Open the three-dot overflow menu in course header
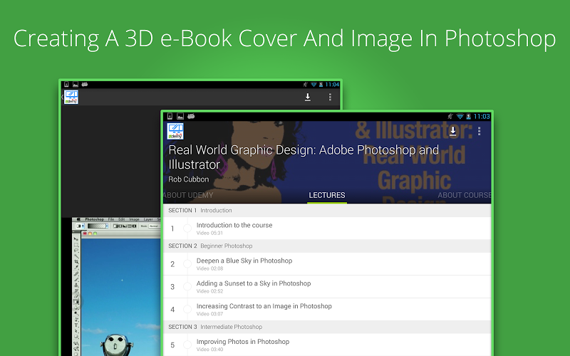This screenshot has width=570, height=356. pyautogui.click(x=479, y=131)
